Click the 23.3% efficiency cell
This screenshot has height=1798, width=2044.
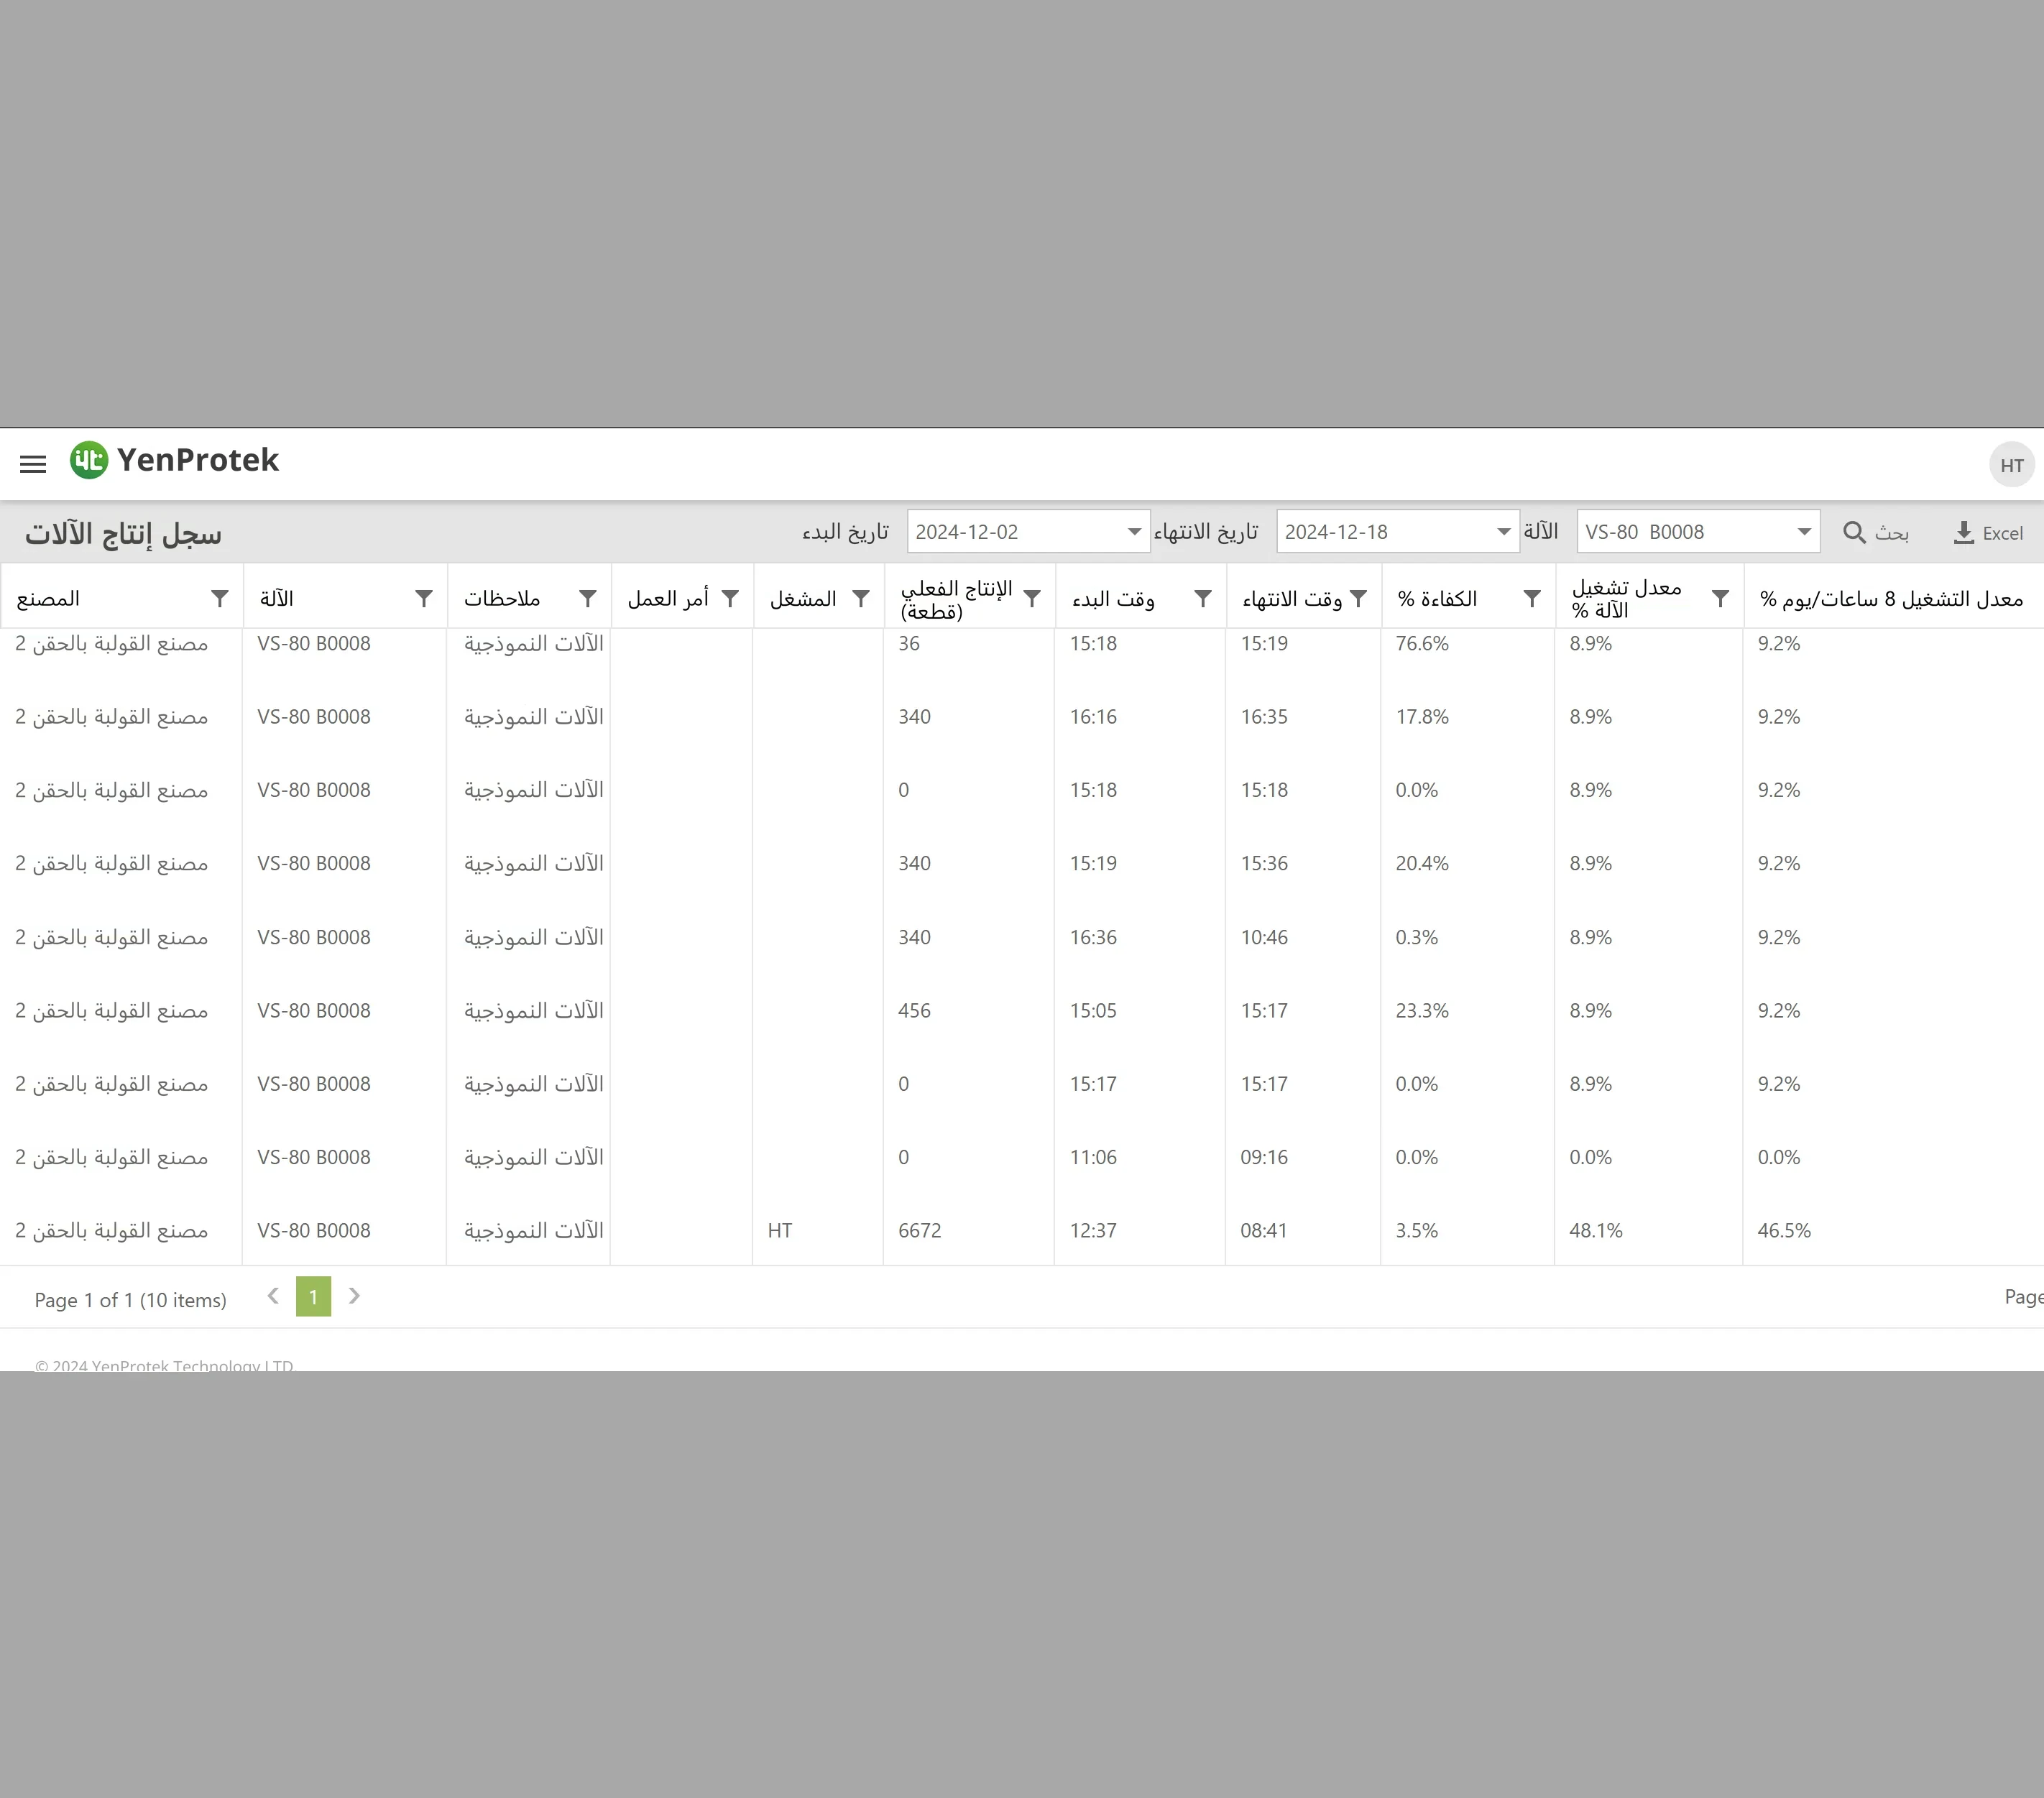pyautogui.click(x=1422, y=1010)
